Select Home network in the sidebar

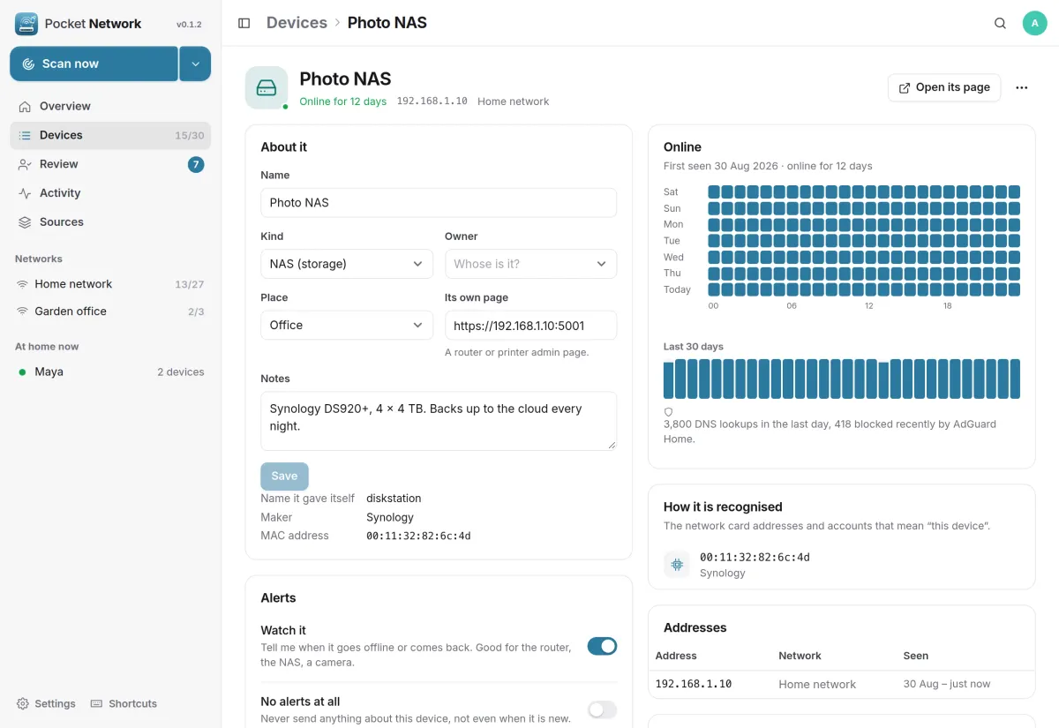tap(110, 284)
